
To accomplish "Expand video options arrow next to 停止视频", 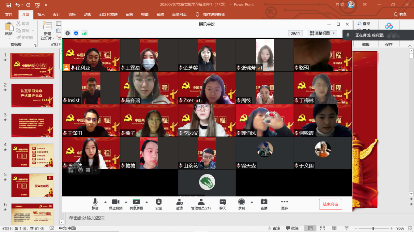I will (x=126, y=202).
